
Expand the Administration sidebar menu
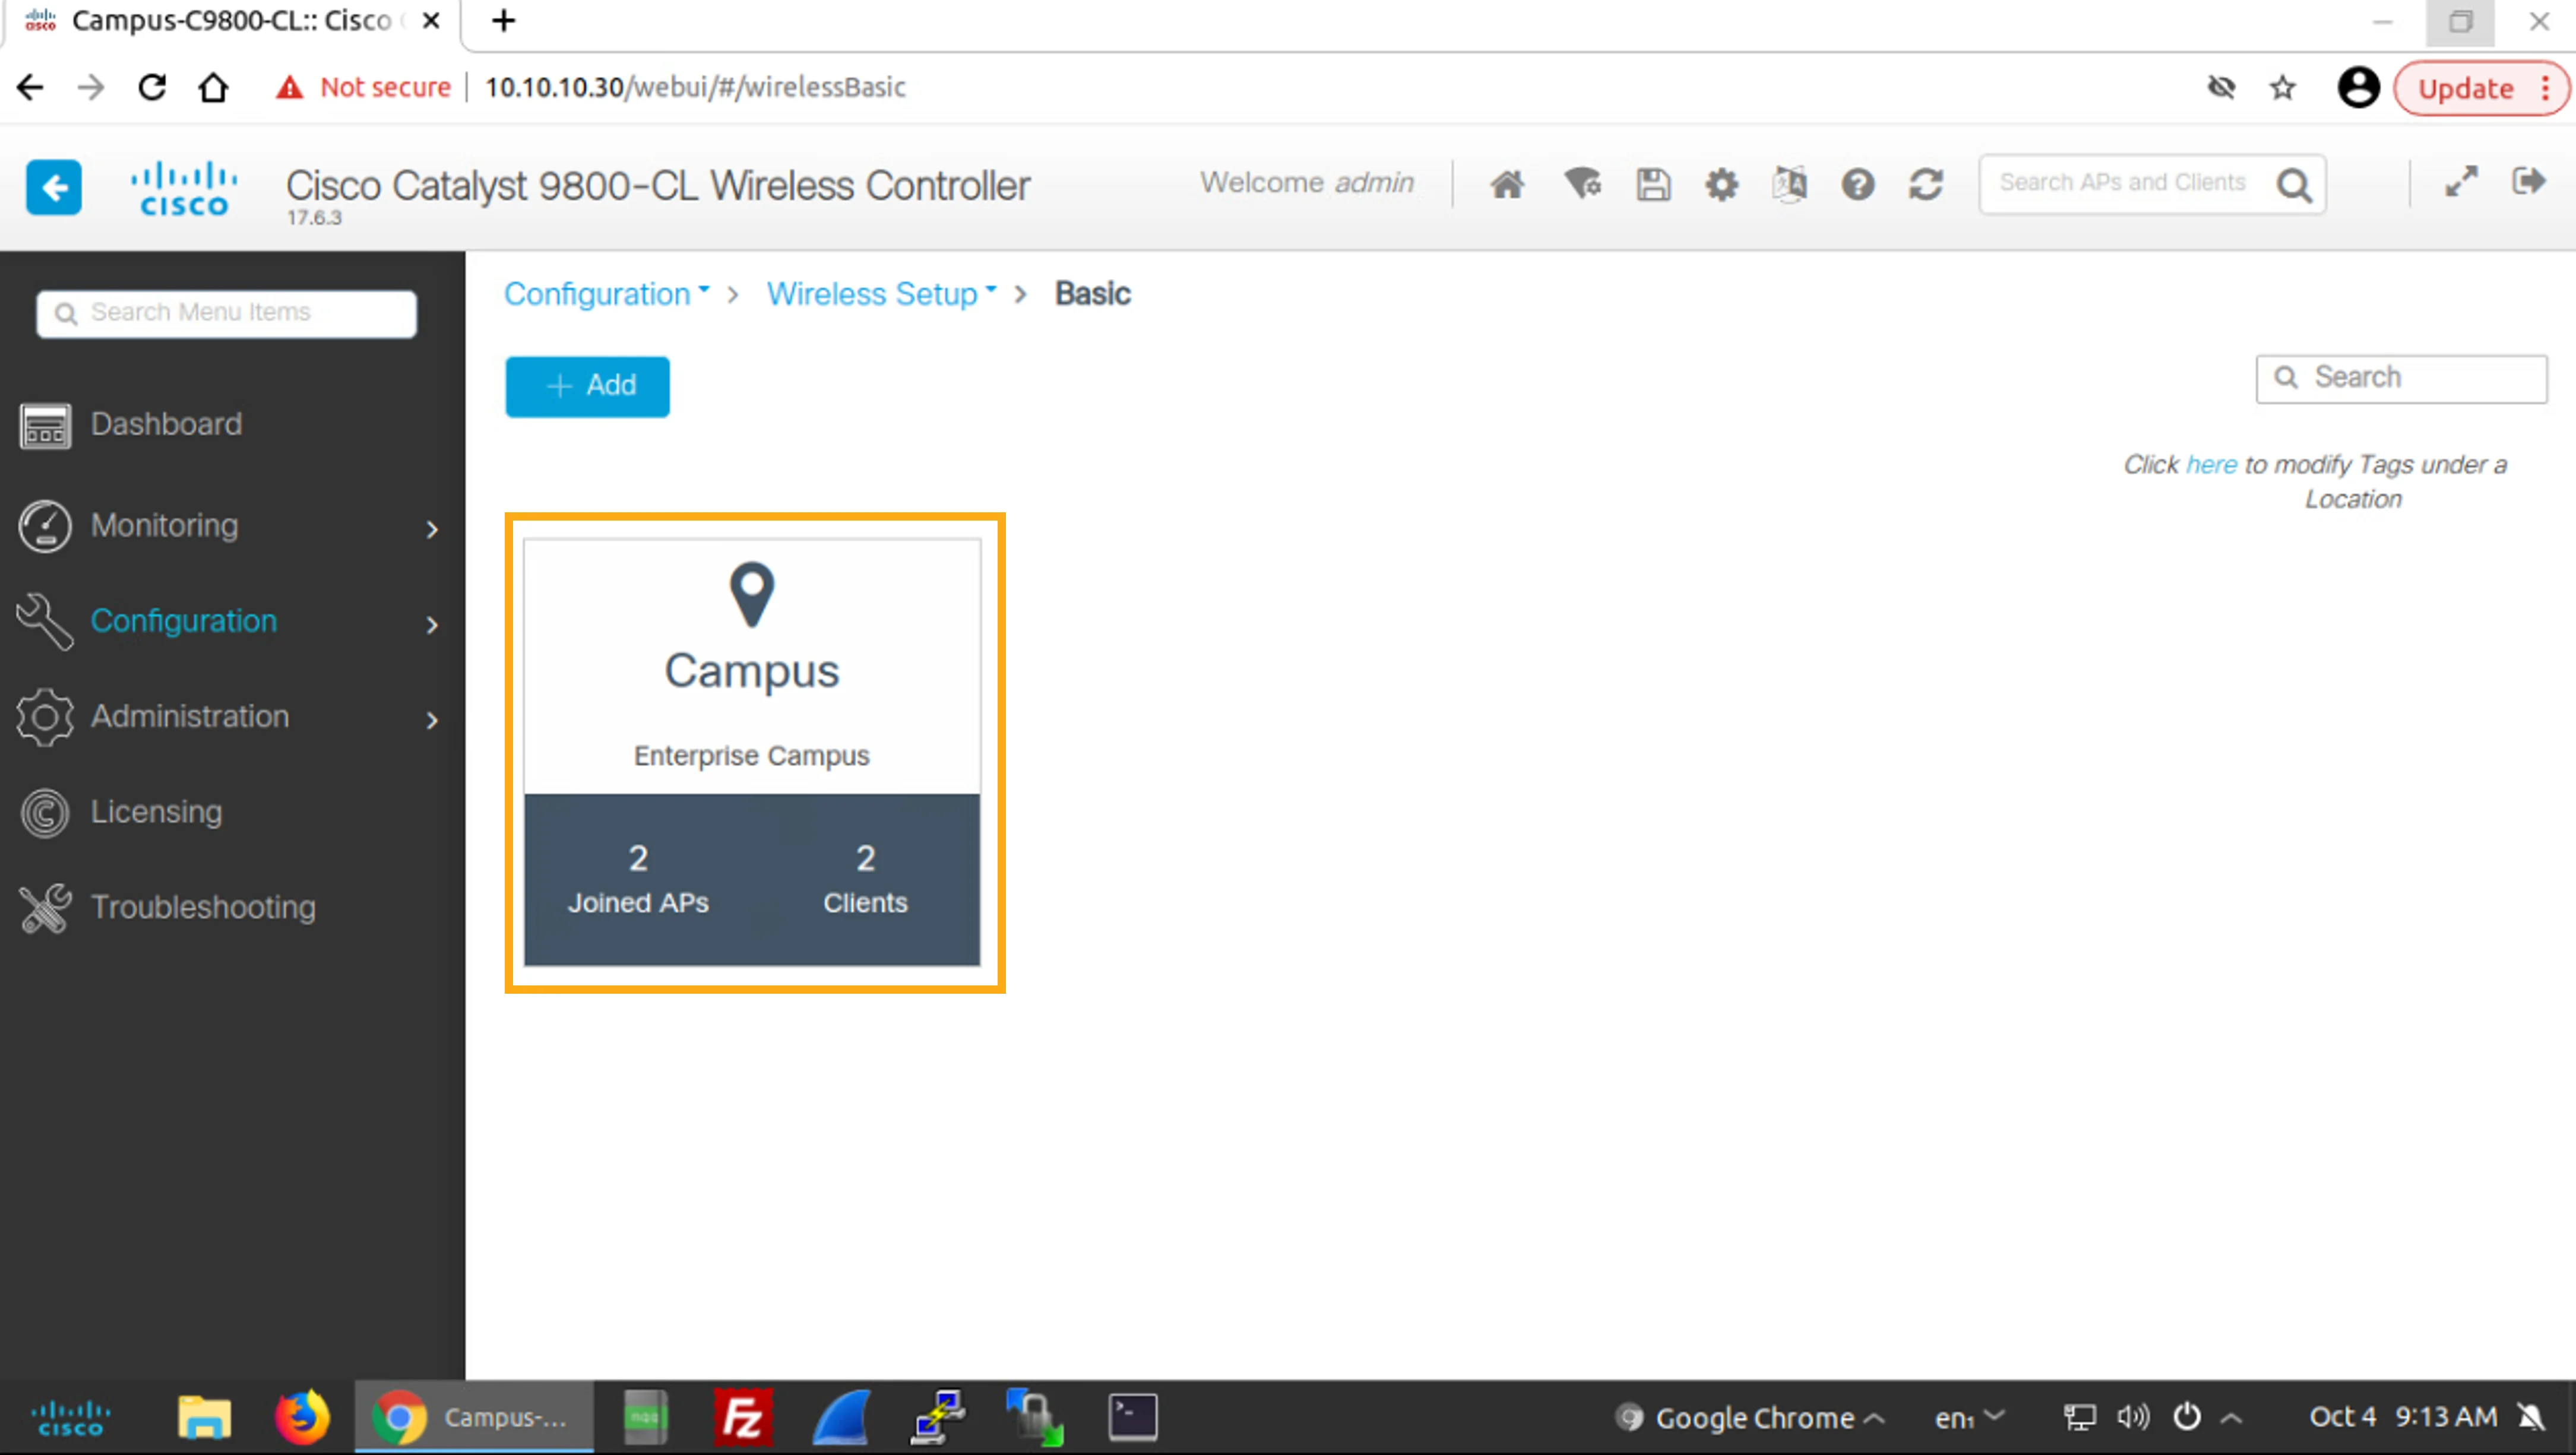(229, 717)
